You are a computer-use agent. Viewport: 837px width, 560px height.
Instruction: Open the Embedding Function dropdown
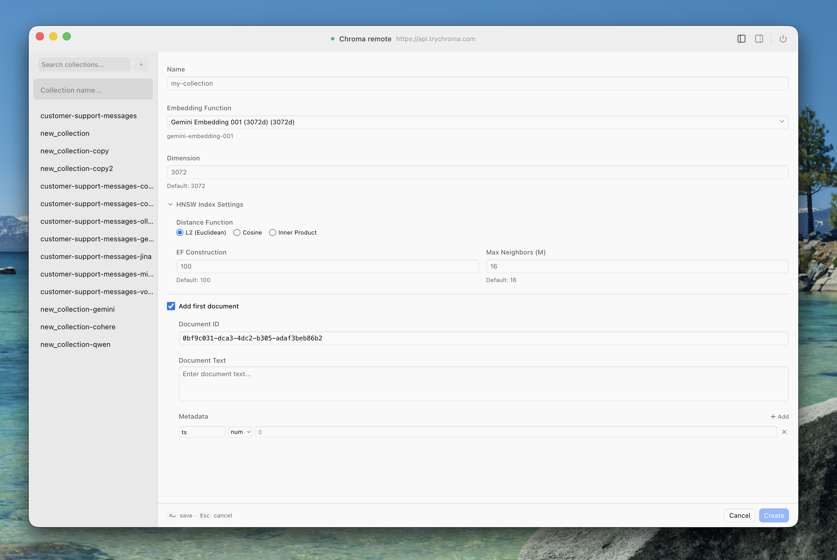pyautogui.click(x=477, y=122)
